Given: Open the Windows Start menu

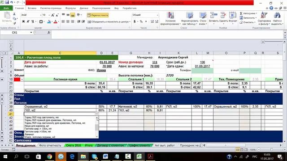Looking at the screenshot, I should pos(5,157).
